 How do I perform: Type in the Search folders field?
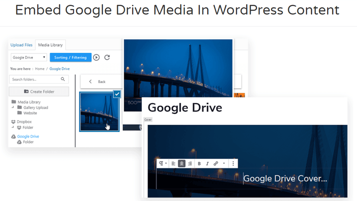[35, 79]
